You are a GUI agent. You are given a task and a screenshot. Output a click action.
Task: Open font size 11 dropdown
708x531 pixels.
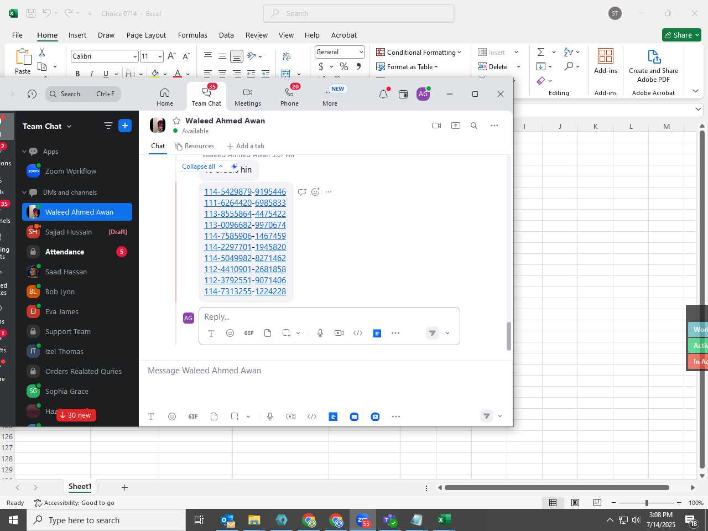[160, 56]
